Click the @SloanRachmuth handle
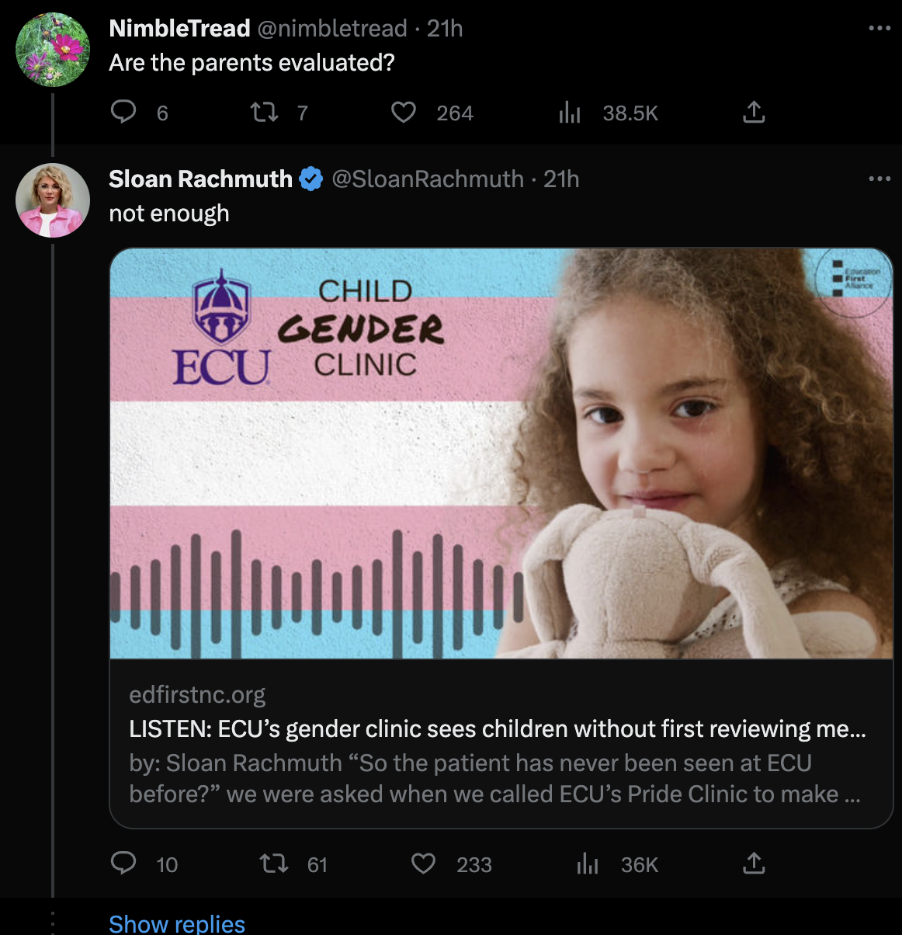The height and width of the screenshot is (935, 902). 428,179
